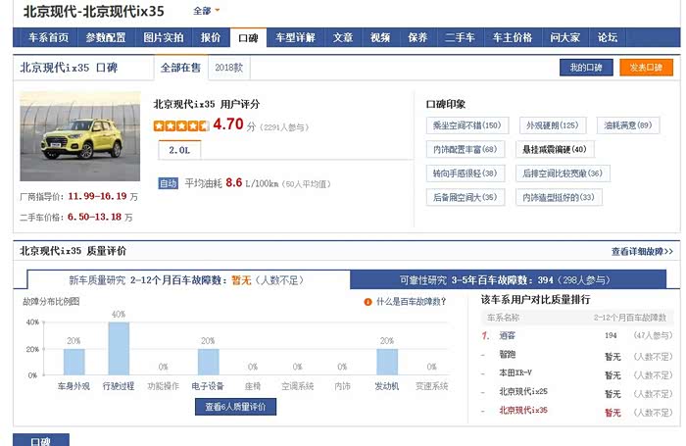This screenshot has width=686, height=446.
Task: Open the 问大家 tab
Action: point(564,37)
